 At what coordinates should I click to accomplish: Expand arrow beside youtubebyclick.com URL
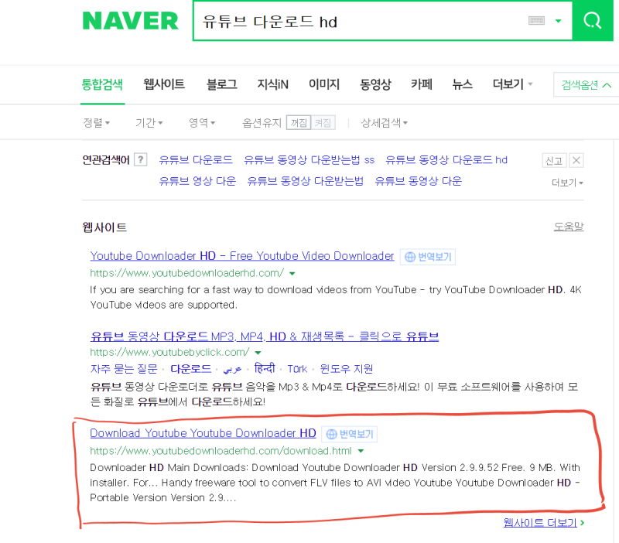[x=258, y=353]
